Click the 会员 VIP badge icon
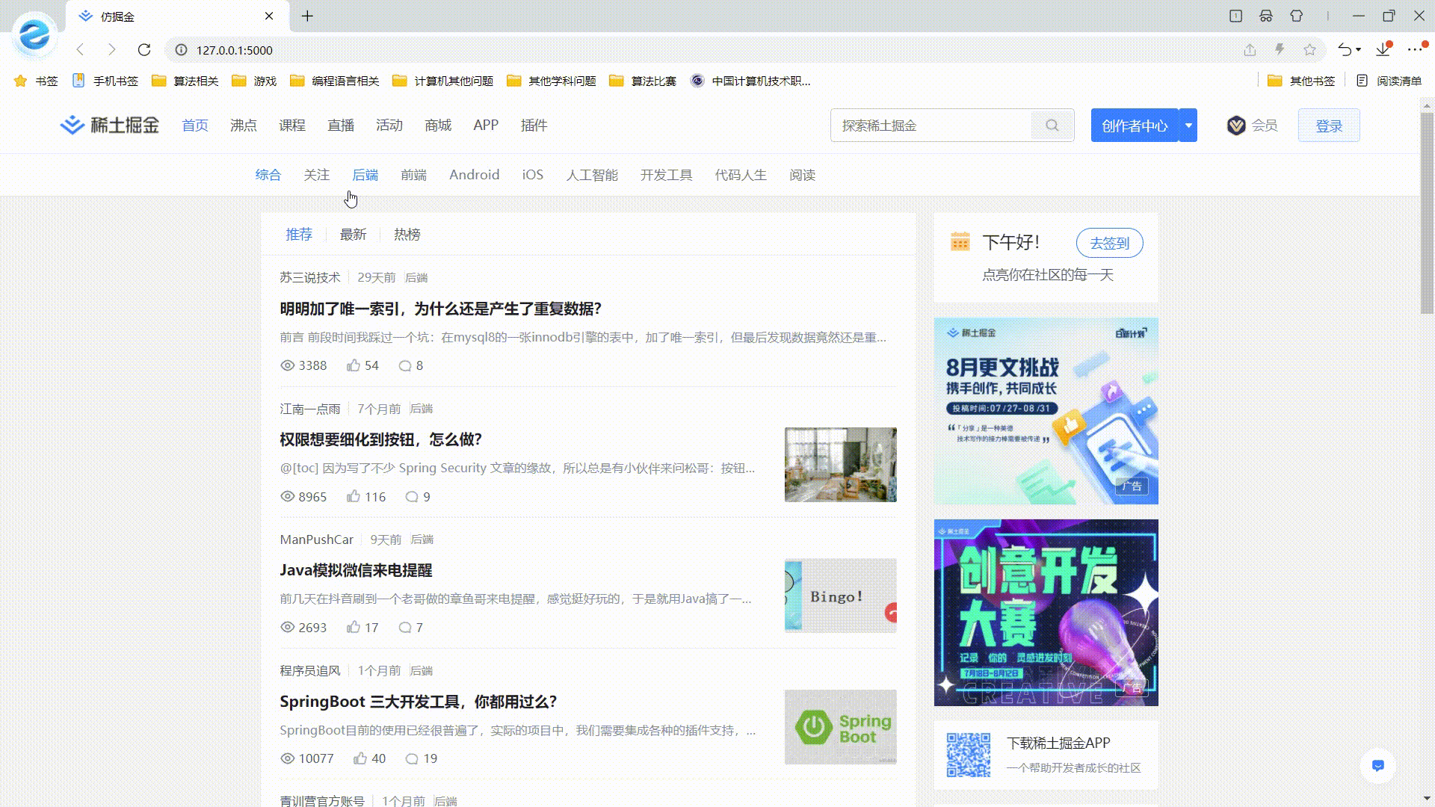The height and width of the screenshot is (807, 1435). tap(1235, 126)
